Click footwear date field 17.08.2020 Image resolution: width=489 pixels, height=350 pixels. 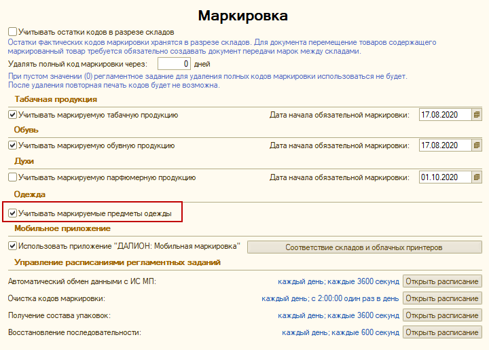pyautogui.click(x=445, y=145)
